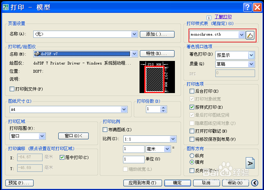Close the print dialog with the X
The width and height of the screenshot is (264, 190).
point(257,7)
